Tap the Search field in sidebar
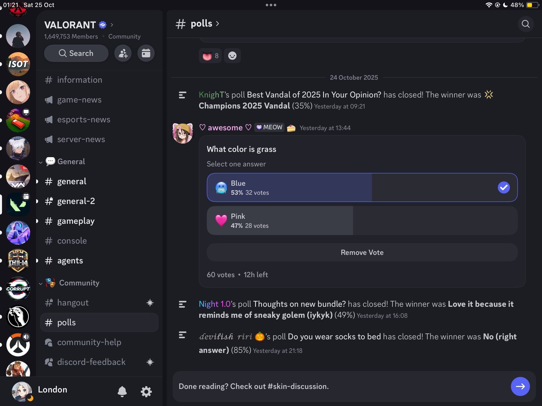Viewport: 542px width, 406px height. (76, 53)
